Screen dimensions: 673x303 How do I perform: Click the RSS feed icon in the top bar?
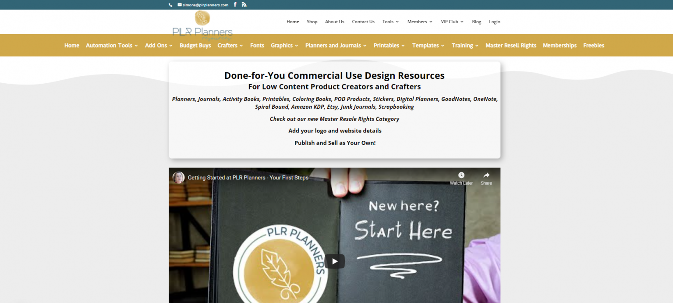coord(244,4)
